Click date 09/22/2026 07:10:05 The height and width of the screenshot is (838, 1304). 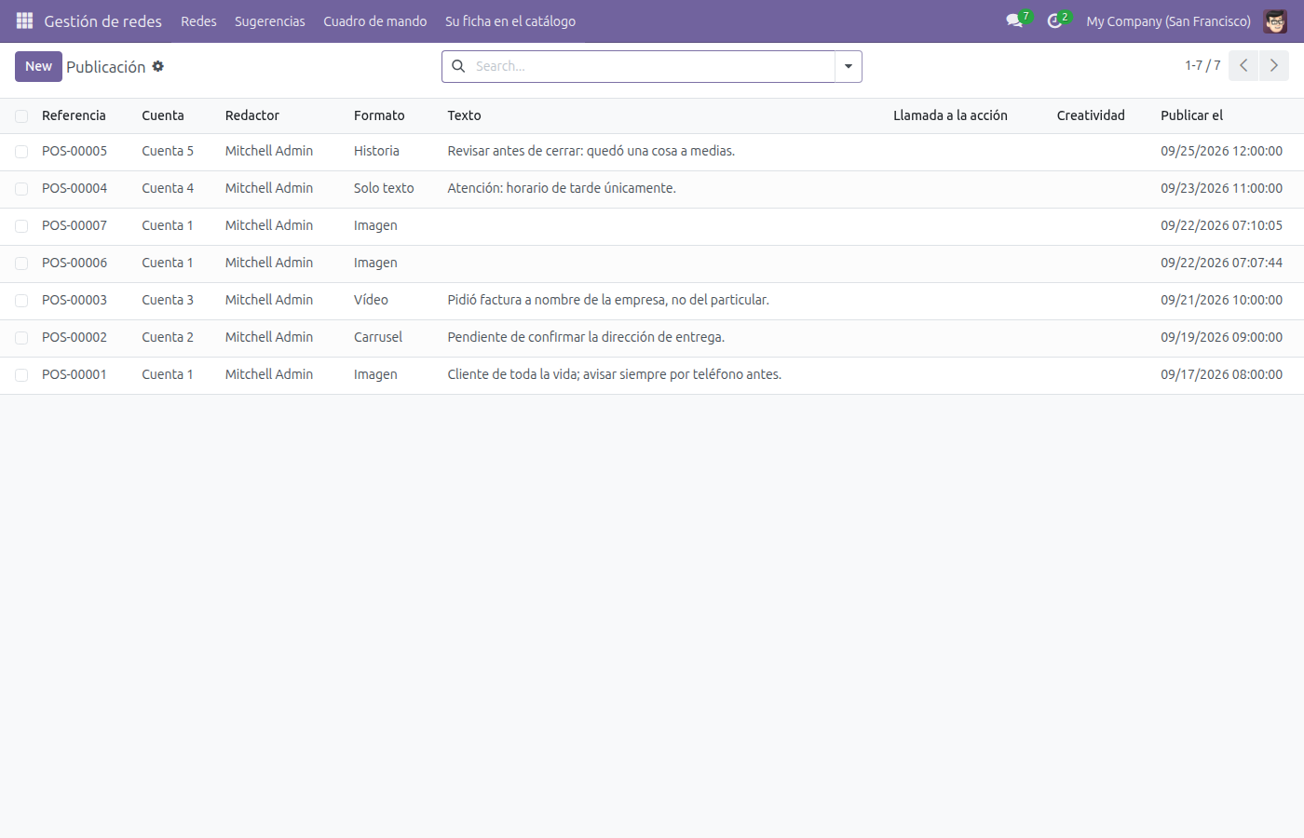pos(1221,225)
